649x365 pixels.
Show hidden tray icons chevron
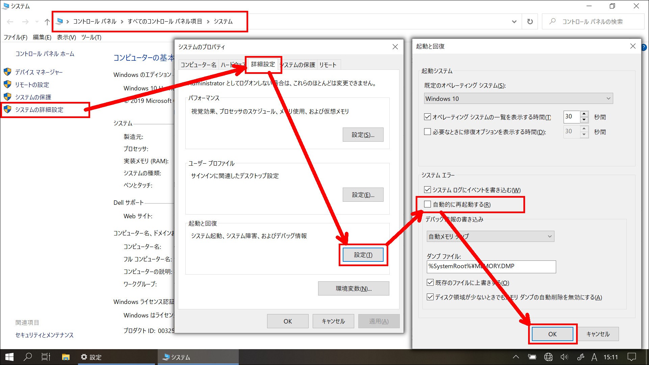516,357
